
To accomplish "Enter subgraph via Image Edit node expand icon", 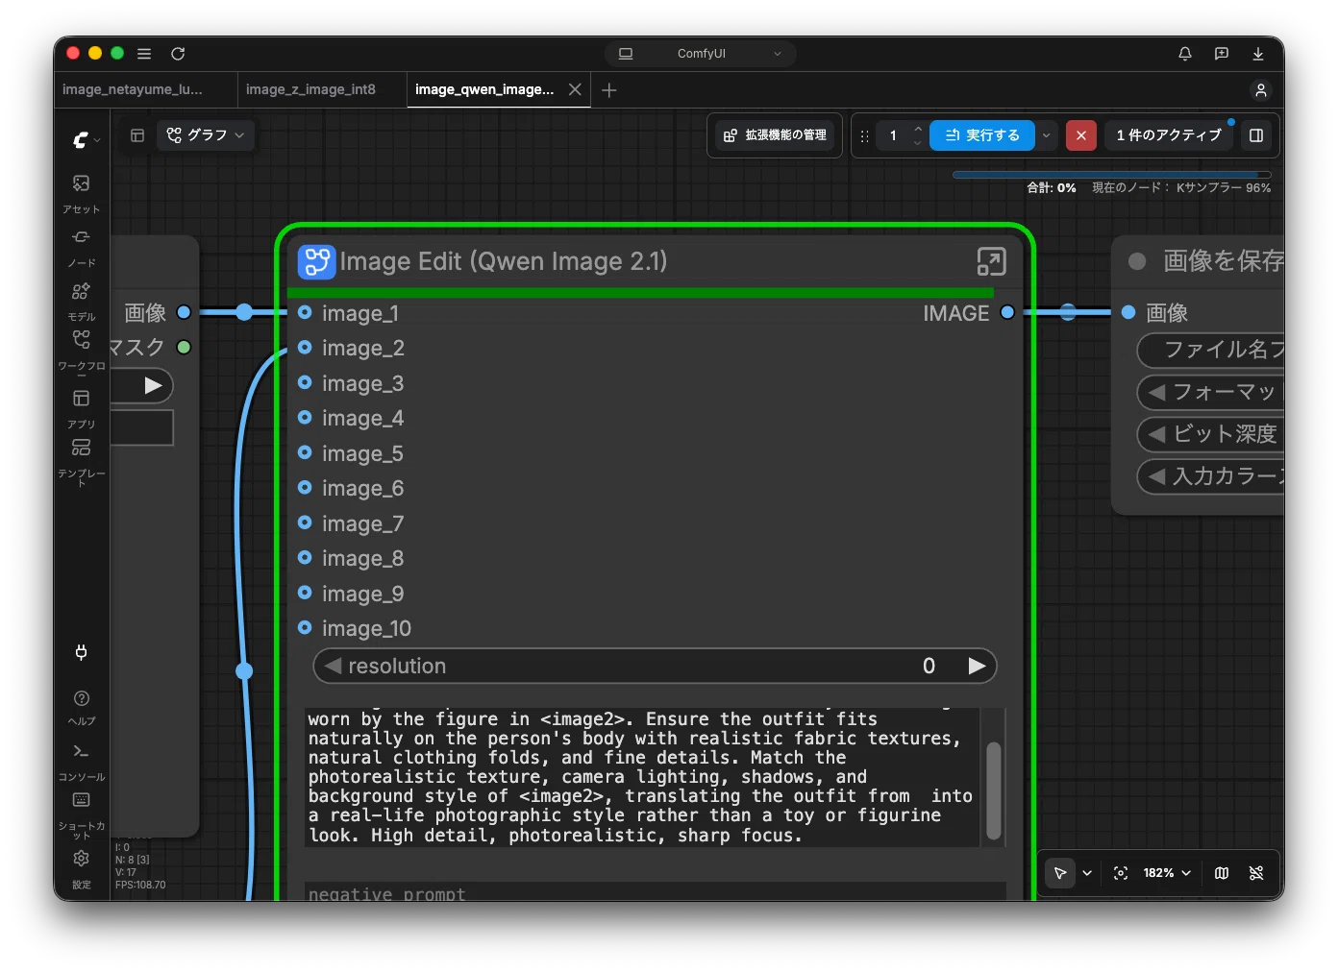I will [991, 261].
